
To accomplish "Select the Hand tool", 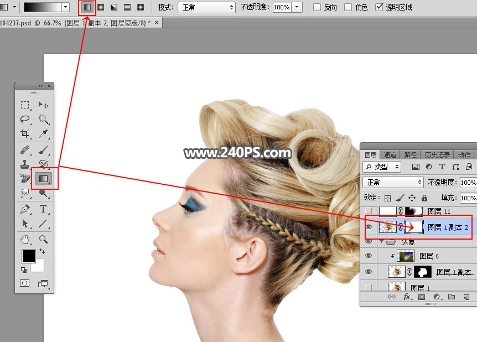I will [x=25, y=239].
